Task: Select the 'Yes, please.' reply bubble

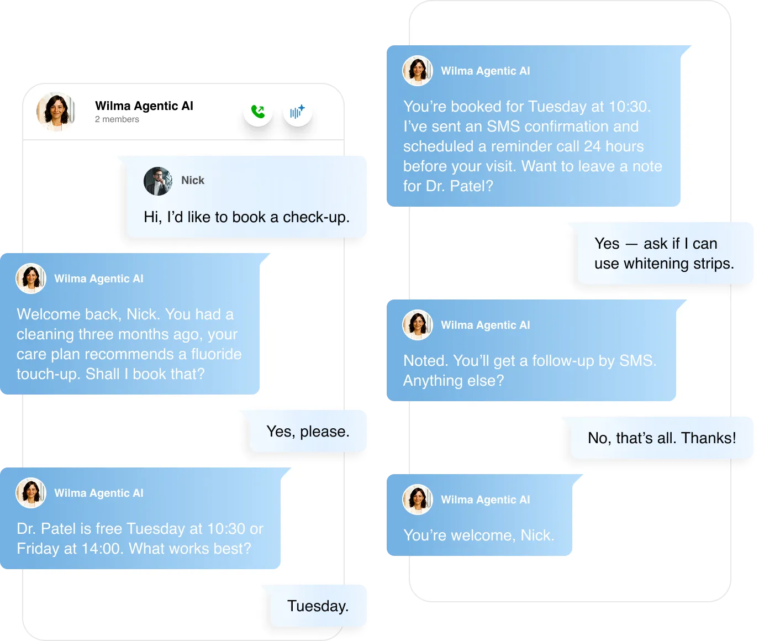Action: tap(308, 432)
